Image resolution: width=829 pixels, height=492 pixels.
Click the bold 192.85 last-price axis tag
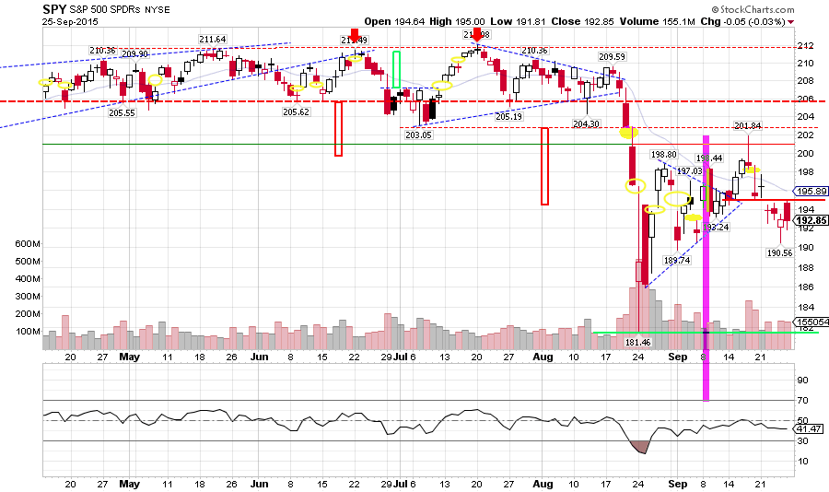pos(812,220)
